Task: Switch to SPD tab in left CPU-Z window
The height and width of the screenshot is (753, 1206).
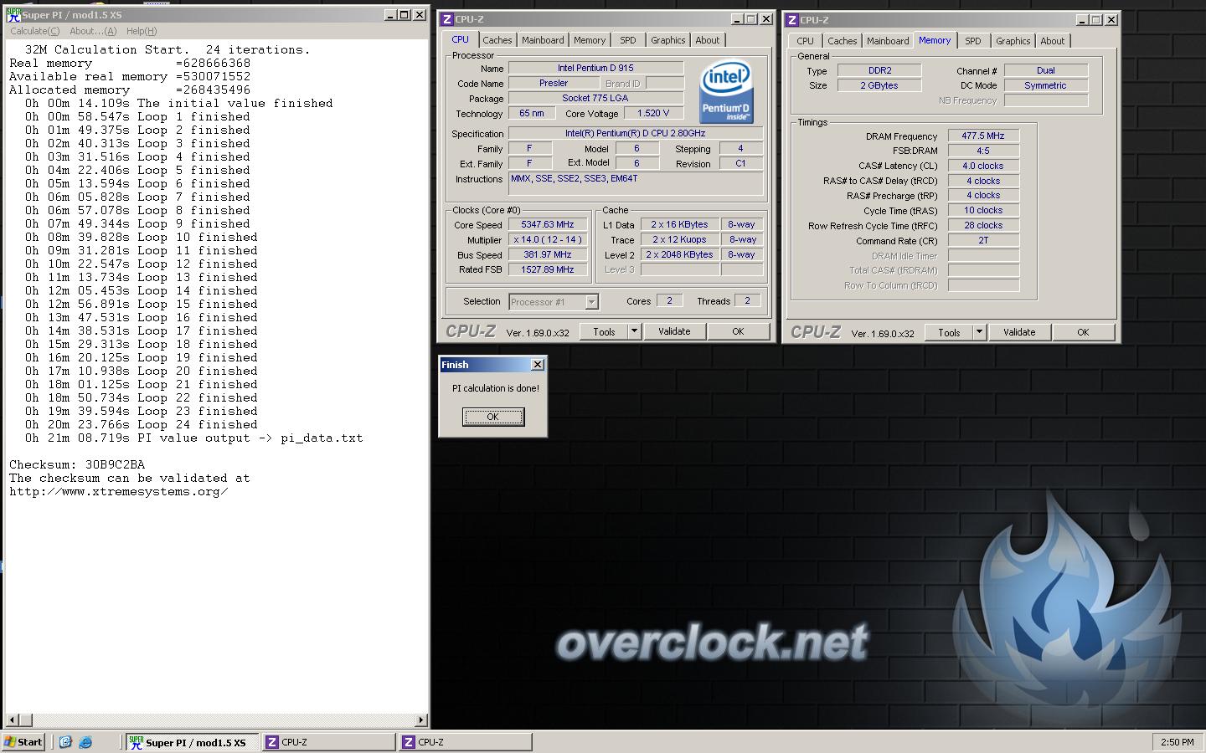Action: coord(628,40)
